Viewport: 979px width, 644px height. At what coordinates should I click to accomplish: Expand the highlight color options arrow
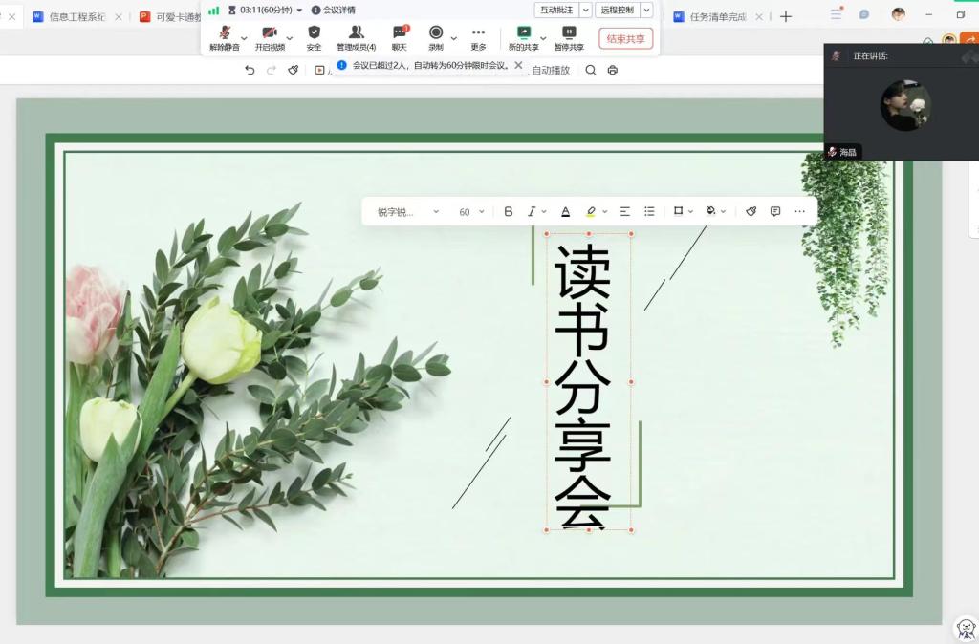coord(605,212)
